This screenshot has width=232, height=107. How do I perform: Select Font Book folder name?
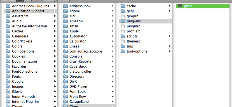pyautogui.click(x=78, y=91)
